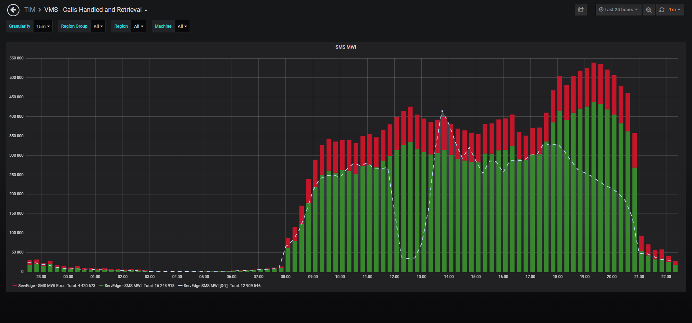Screen dimensions: 692x323
Task: Click the 50 000 y-axis label
Action: click(x=17, y=252)
